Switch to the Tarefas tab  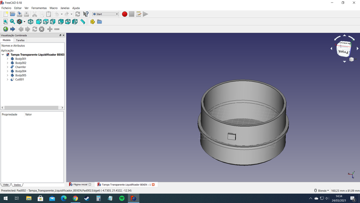click(x=20, y=40)
